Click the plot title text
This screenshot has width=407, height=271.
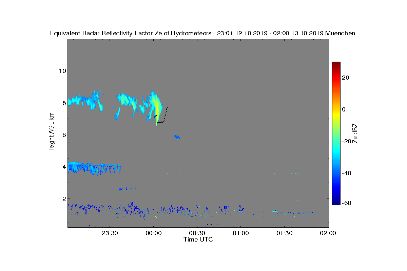point(202,33)
